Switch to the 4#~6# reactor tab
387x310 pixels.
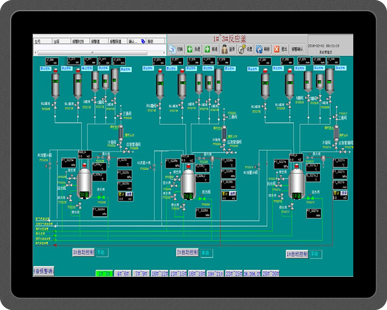(x=122, y=273)
